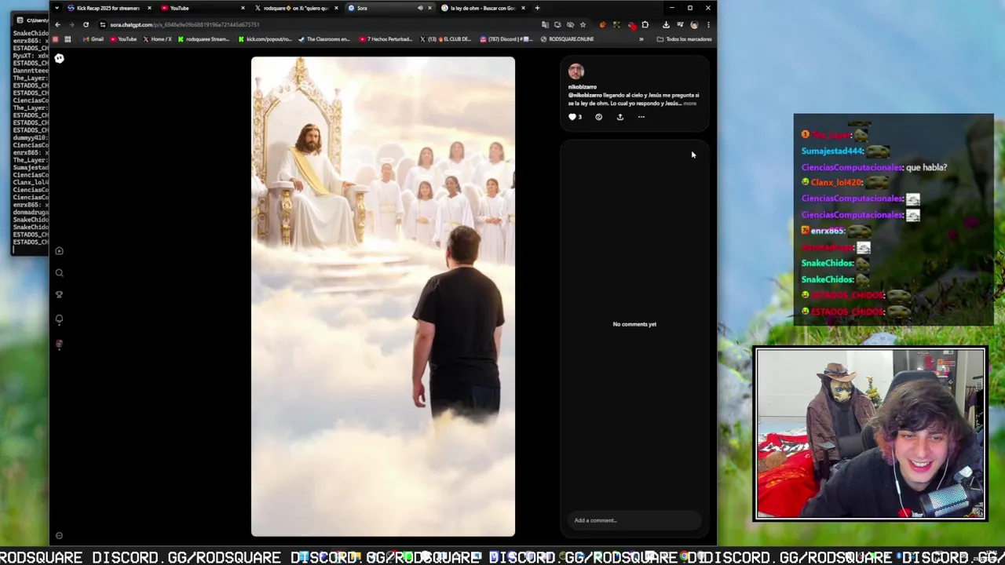Open the (787) Discord bookmark

[506, 39]
